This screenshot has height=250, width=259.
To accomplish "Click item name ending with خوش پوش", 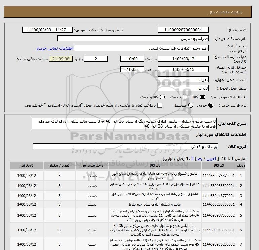I will pos(155,176).
